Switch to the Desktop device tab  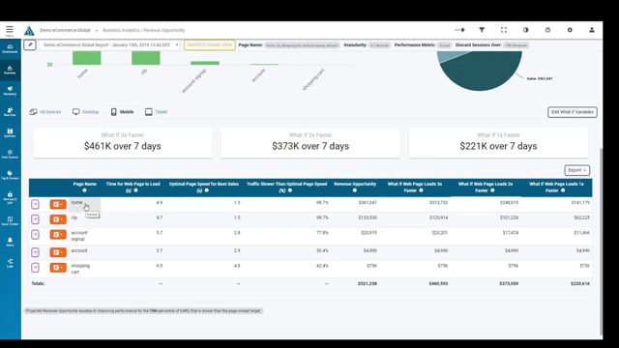86,112
